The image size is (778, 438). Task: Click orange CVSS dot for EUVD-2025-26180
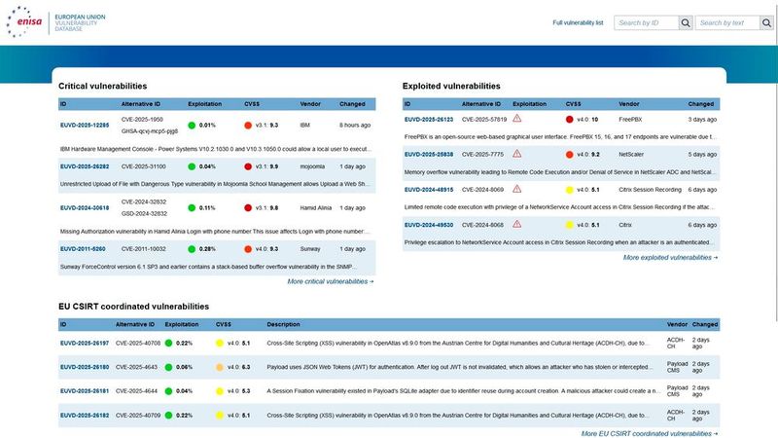click(220, 367)
